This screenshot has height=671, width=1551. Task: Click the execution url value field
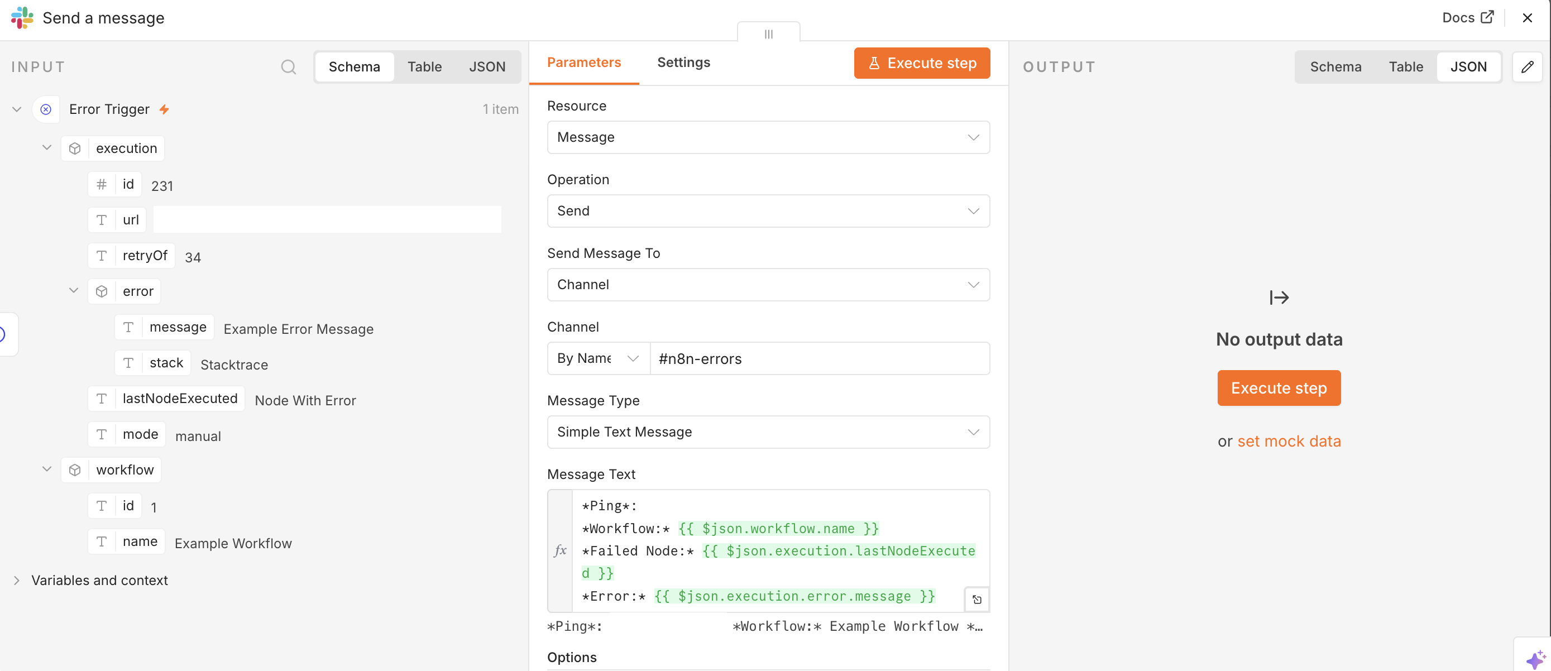tap(327, 219)
